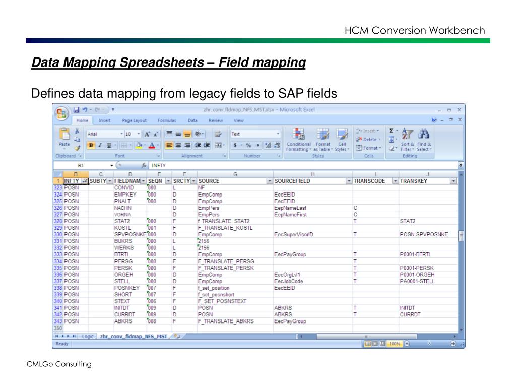The image size is (516, 387).
Task: Toggle Middle Align vertical alignment
Action: click(178, 134)
